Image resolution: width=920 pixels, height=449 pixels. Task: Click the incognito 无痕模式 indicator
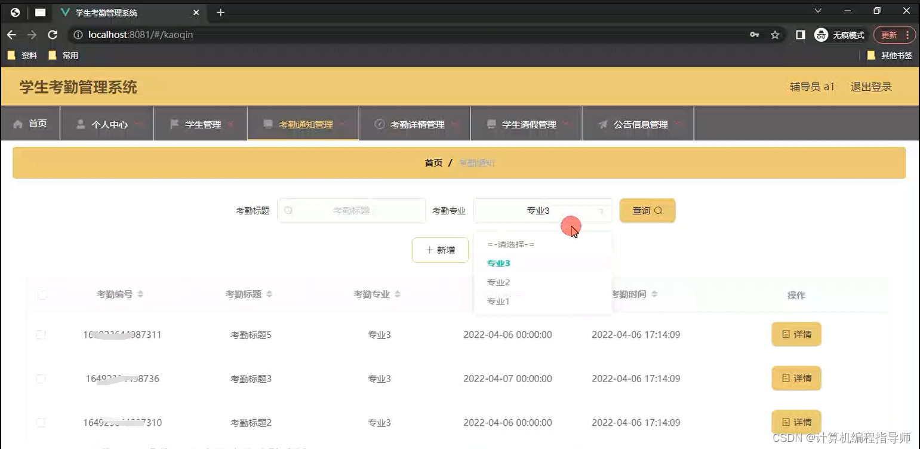coord(839,35)
